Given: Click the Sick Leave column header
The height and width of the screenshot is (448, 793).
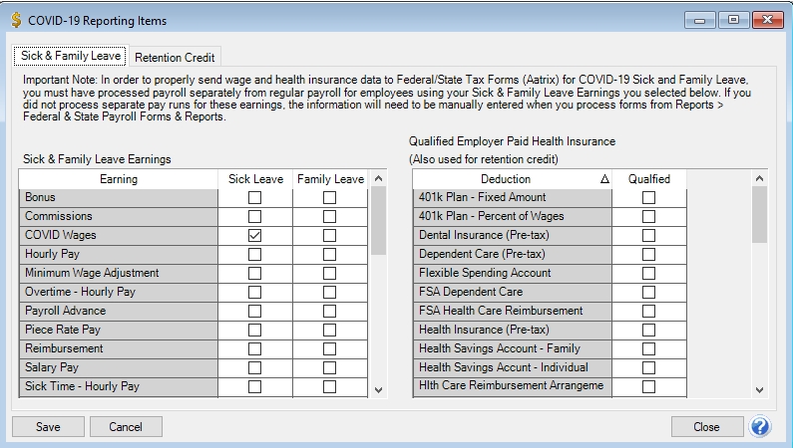Looking at the screenshot, I should coord(255,179).
